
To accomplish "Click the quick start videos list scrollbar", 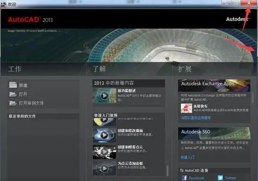I will tap(168, 171).
